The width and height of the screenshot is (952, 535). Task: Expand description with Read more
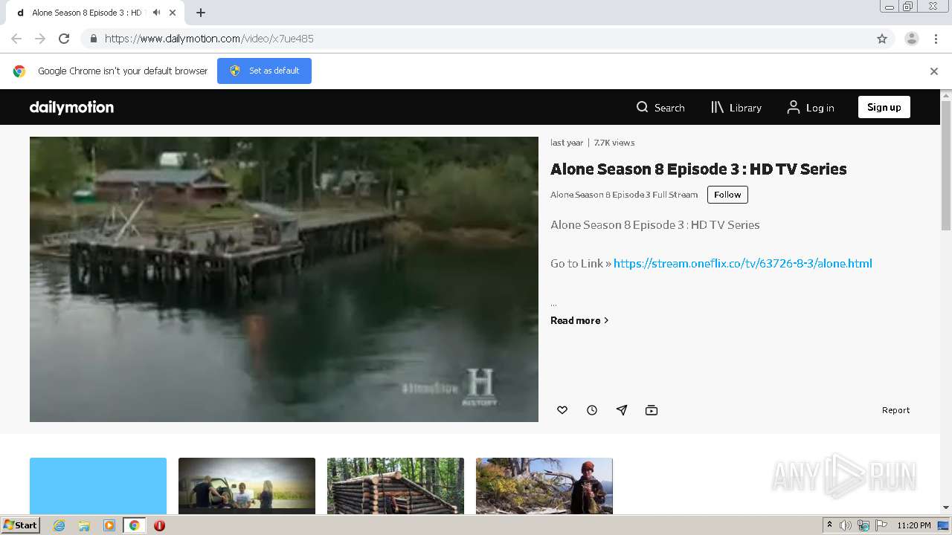coord(579,320)
